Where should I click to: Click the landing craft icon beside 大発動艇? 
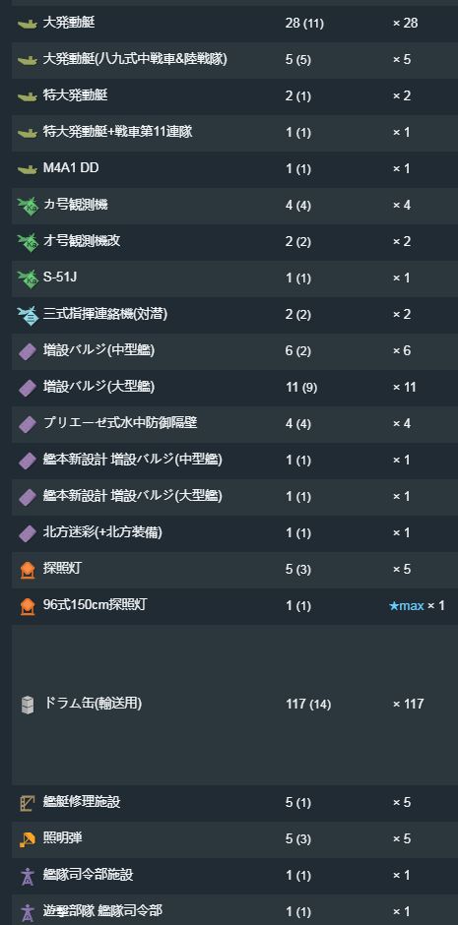click(x=28, y=24)
